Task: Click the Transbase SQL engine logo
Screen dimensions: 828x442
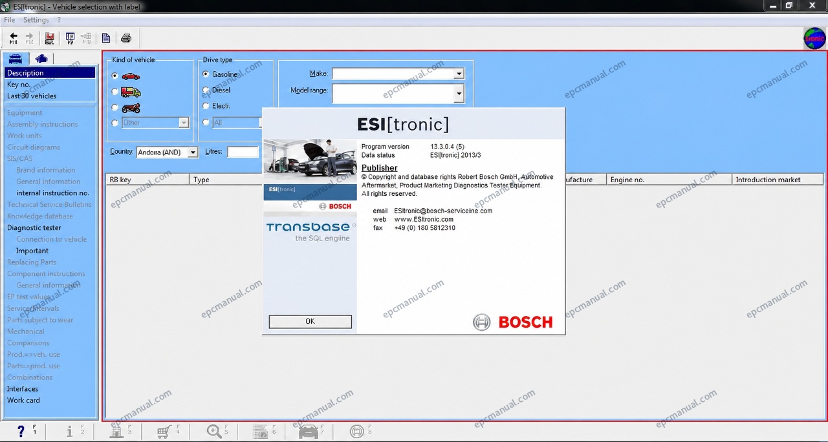Action: click(x=310, y=231)
